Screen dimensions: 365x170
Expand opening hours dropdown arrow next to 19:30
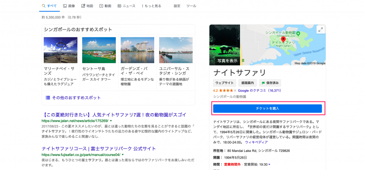tap(269, 165)
